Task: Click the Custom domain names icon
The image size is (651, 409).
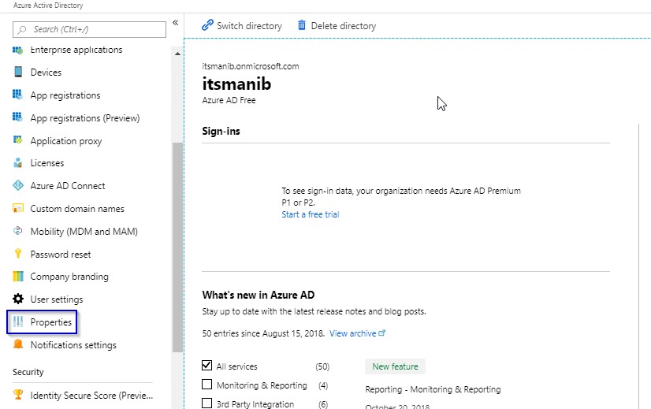Action: [x=18, y=208]
